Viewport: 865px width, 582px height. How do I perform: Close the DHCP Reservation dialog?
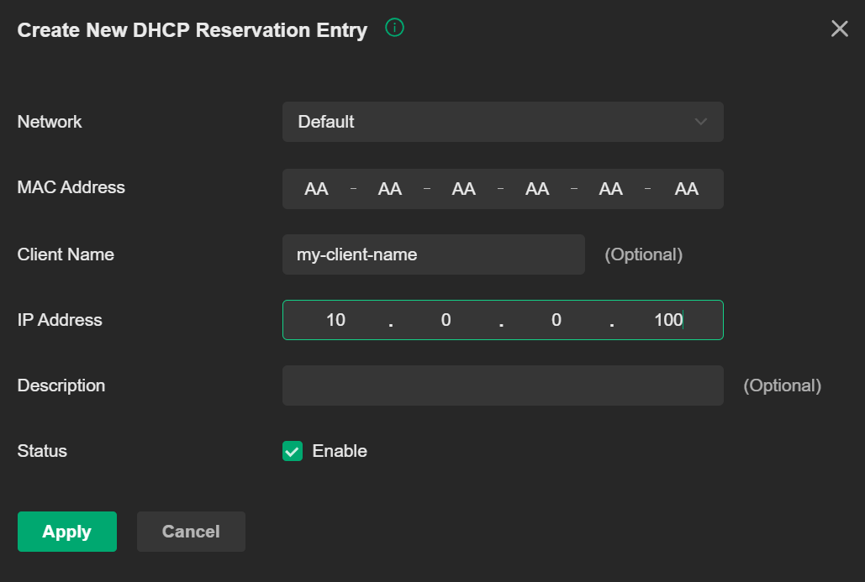839,29
